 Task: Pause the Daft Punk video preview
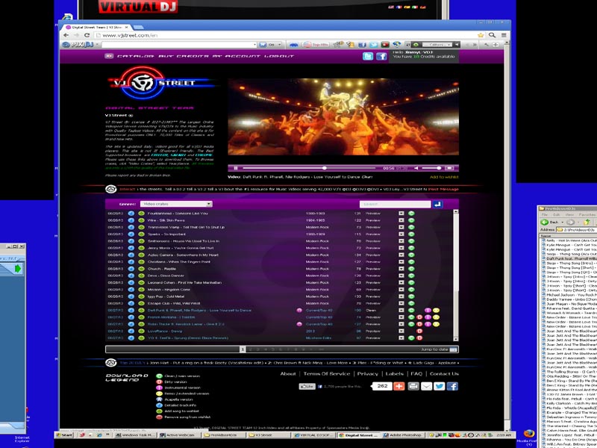coord(236,168)
